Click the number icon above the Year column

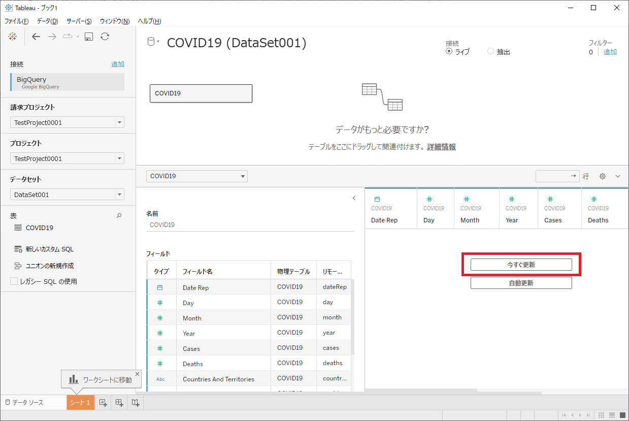coord(512,199)
